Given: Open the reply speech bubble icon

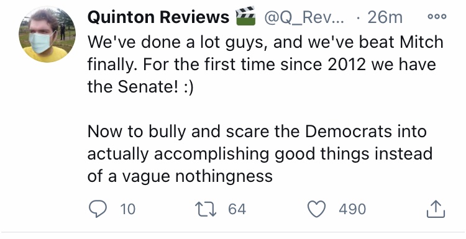Looking at the screenshot, I should 98,209.
